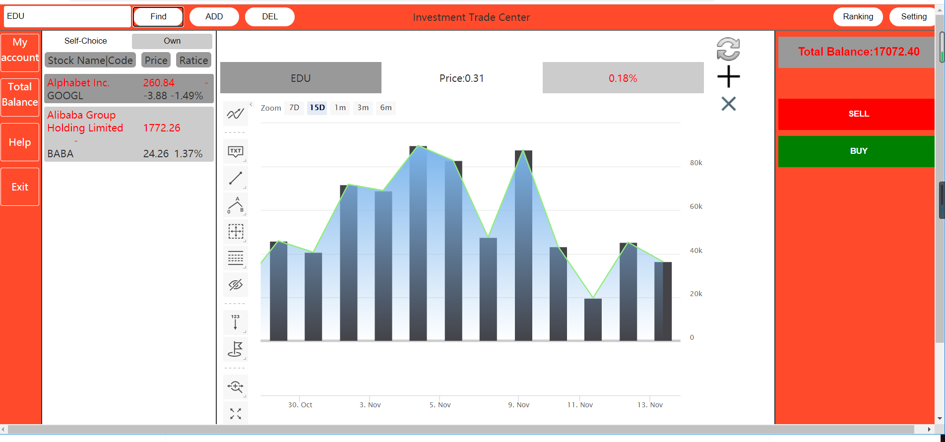Sort by Price column header

(156, 60)
